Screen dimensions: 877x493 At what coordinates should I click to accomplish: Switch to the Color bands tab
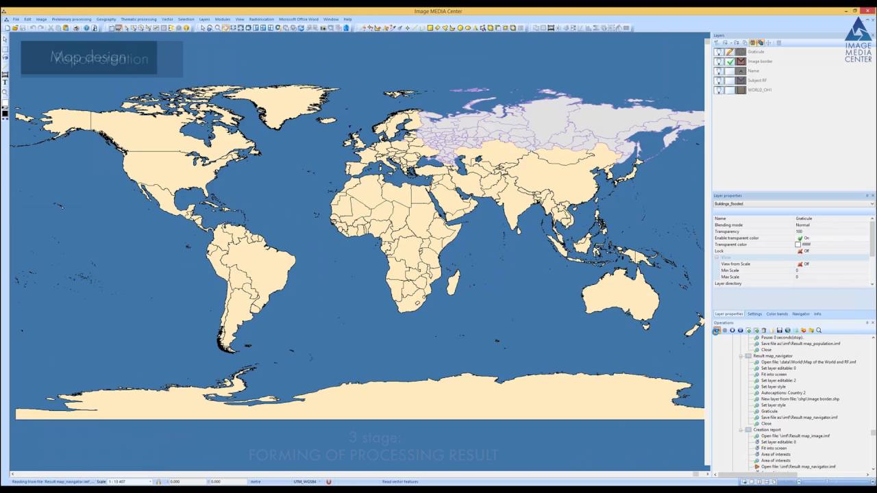tap(777, 314)
